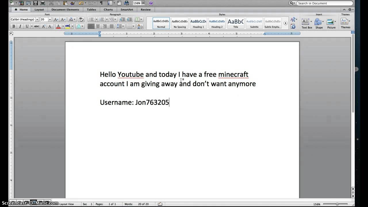Center the text

[x=98, y=26]
